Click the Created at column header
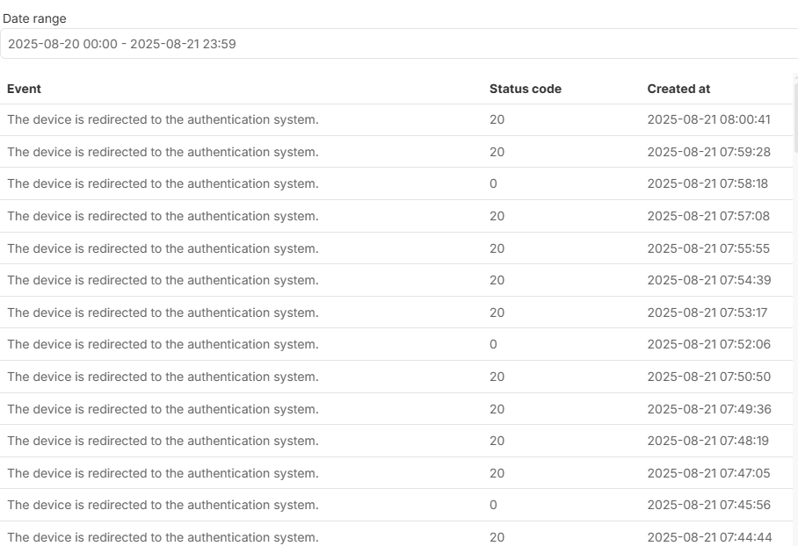This screenshot has height=546, width=798. 678,89
